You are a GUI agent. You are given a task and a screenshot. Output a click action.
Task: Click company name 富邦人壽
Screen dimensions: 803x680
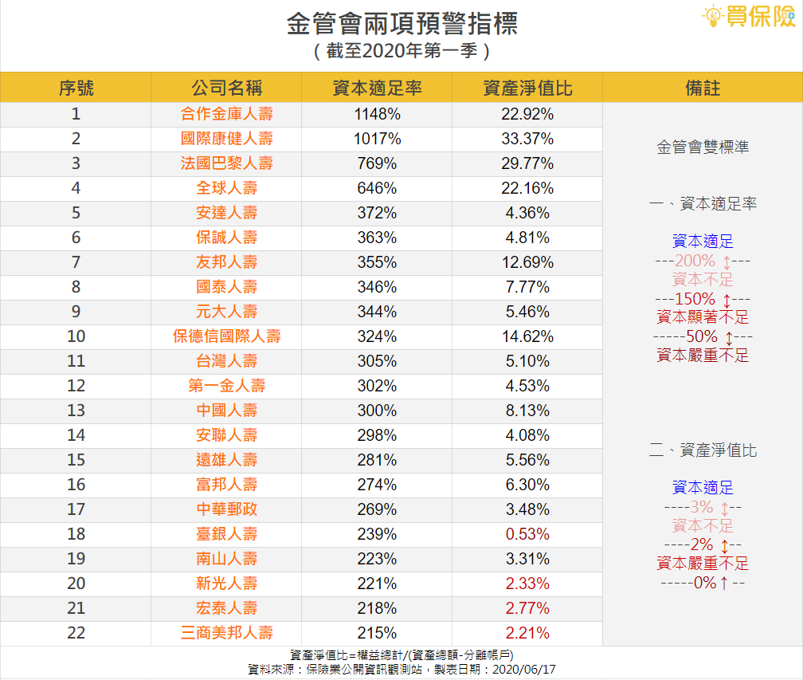coord(226,484)
